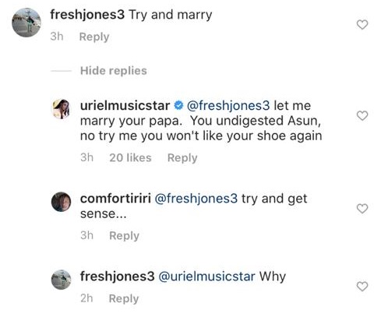This screenshot has height=324, width=388.
Task: Collapse thread with Hide replies
Action: point(114,71)
